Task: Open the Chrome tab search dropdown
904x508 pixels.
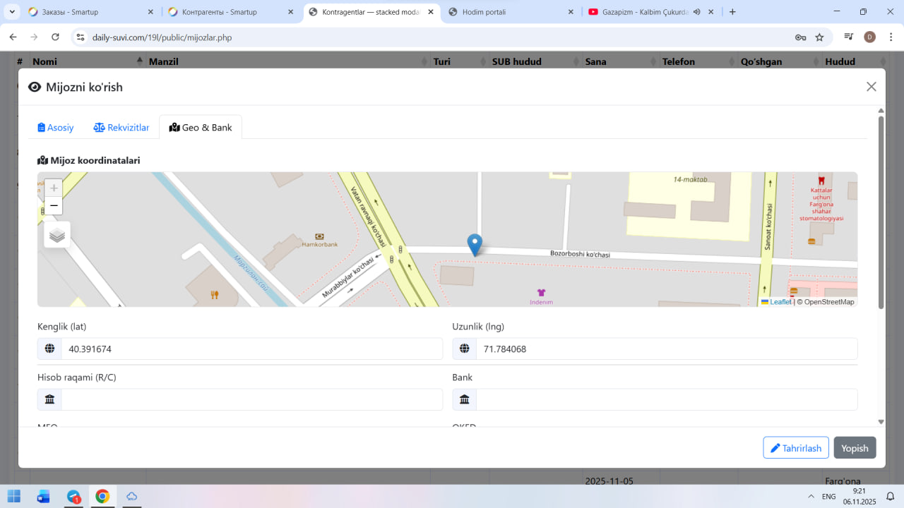Action: coord(12,12)
